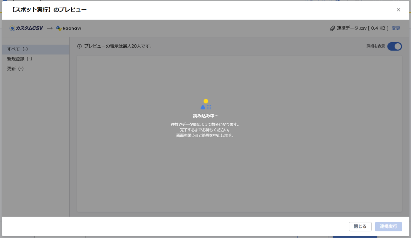This screenshot has height=238, width=411.
Task: Click the 連携実行 button
Action: tap(389, 226)
